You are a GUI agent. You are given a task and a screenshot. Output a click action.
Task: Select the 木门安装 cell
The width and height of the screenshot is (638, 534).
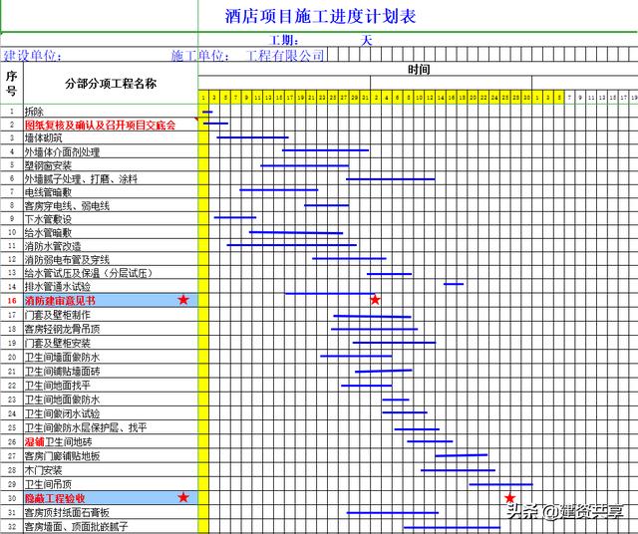(111, 470)
